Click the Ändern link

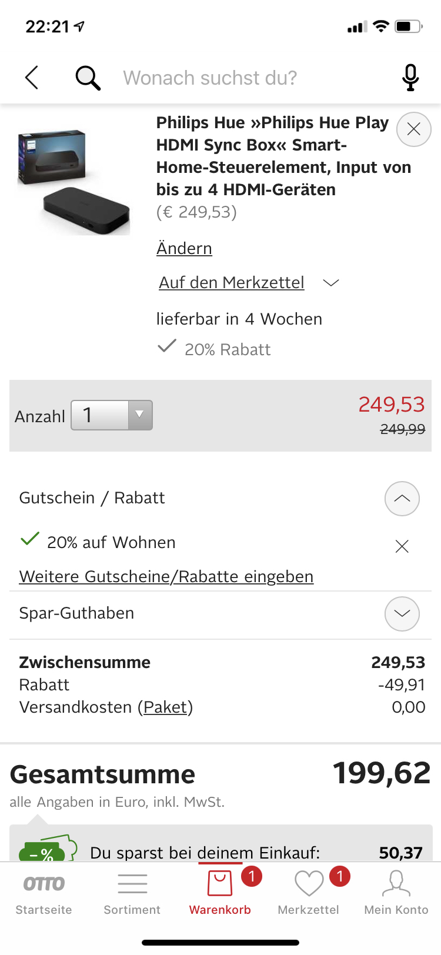pyautogui.click(x=184, y=249)
